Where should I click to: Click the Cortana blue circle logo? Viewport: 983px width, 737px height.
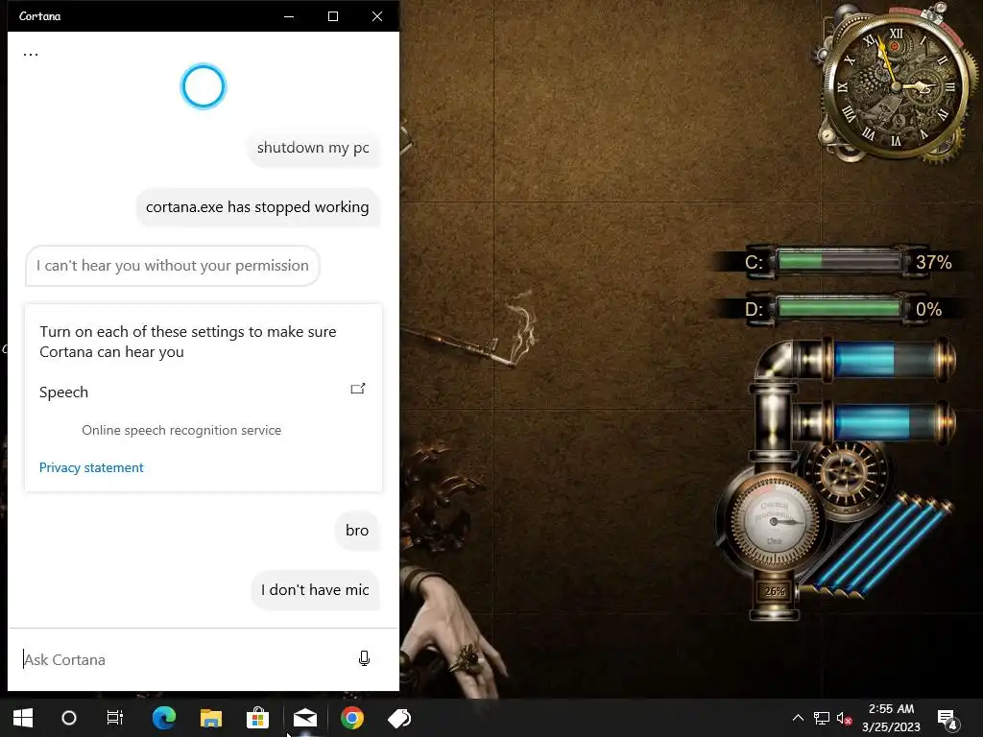(204, 85)
